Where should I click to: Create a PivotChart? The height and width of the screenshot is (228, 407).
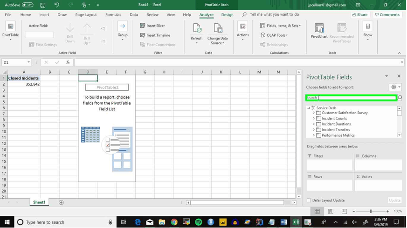click(x=319, y=31)
